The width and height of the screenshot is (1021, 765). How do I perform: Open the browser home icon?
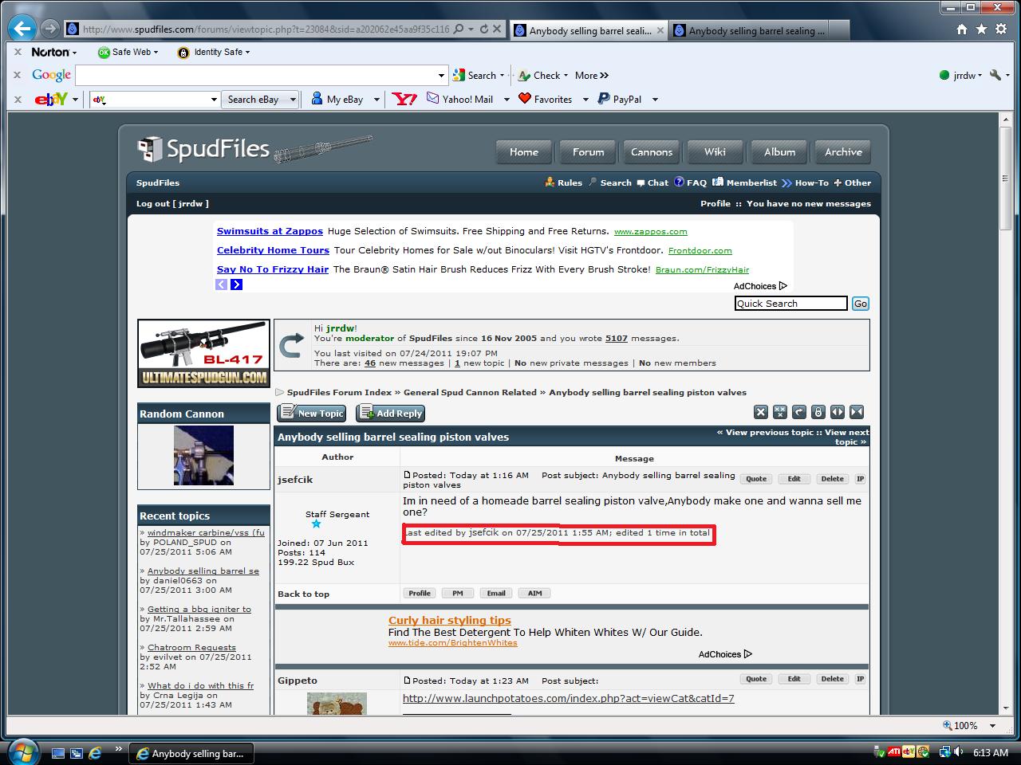coord(962,29)
